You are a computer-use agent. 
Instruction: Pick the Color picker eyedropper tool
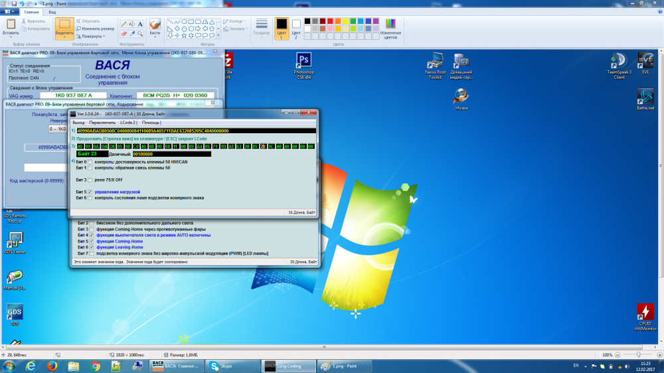click(x=131, y=34)
